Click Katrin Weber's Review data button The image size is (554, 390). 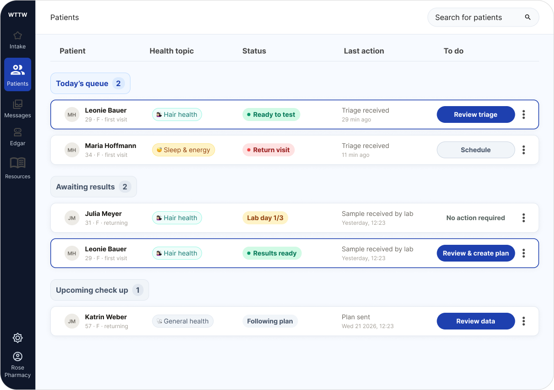click(476, 321)
